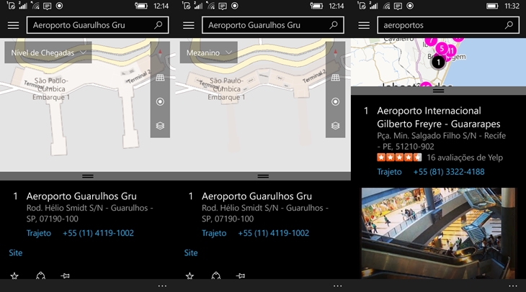
Task: Select Aeroporto Guarulhos Gru result title on left
Action: (x=81, y=196)
